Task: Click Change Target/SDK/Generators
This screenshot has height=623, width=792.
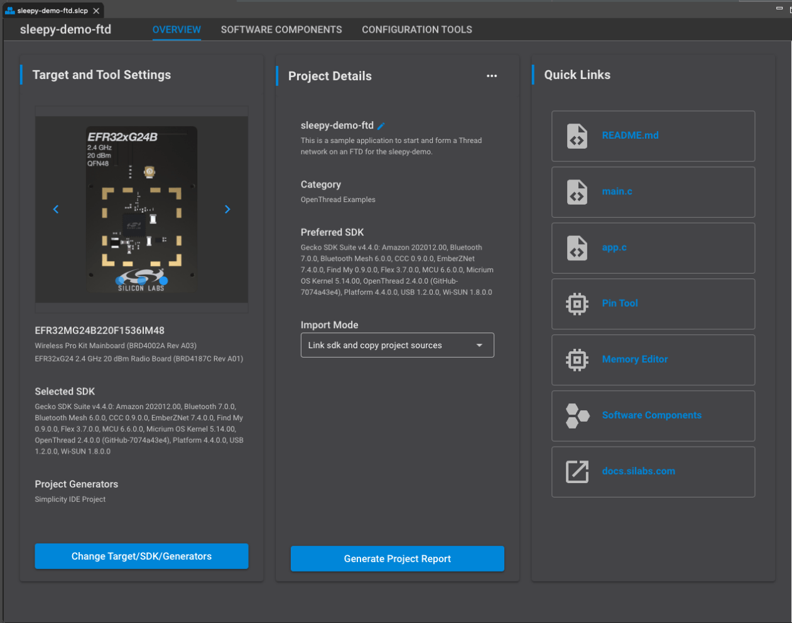Action: click(141, 556)
